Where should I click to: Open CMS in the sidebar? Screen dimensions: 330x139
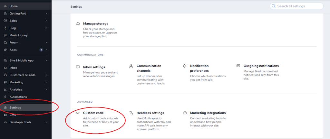tap(26, 115)
